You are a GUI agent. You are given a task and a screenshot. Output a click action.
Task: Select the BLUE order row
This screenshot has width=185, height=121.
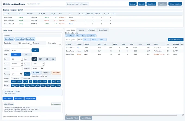pyautogui.click(x=124, y=54)
